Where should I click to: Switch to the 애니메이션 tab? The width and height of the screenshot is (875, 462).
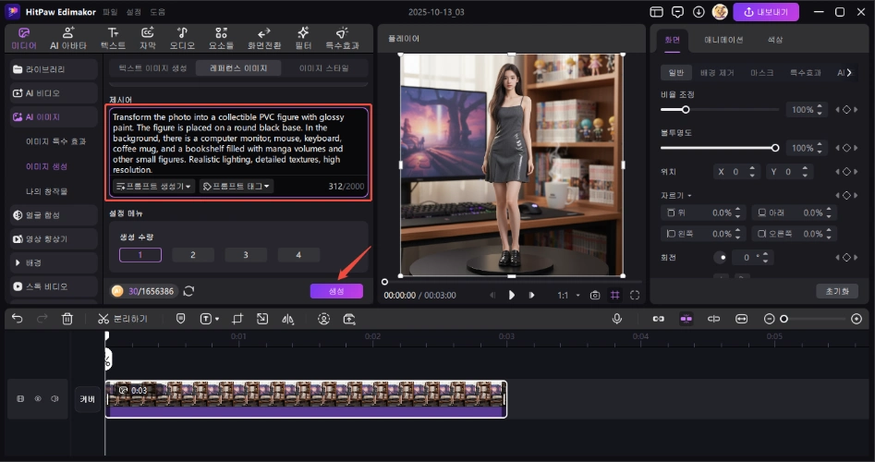pyautogui.click(x=723, y=40)
